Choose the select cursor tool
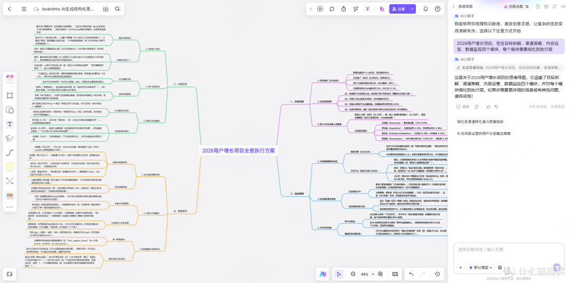 point(339,274)
